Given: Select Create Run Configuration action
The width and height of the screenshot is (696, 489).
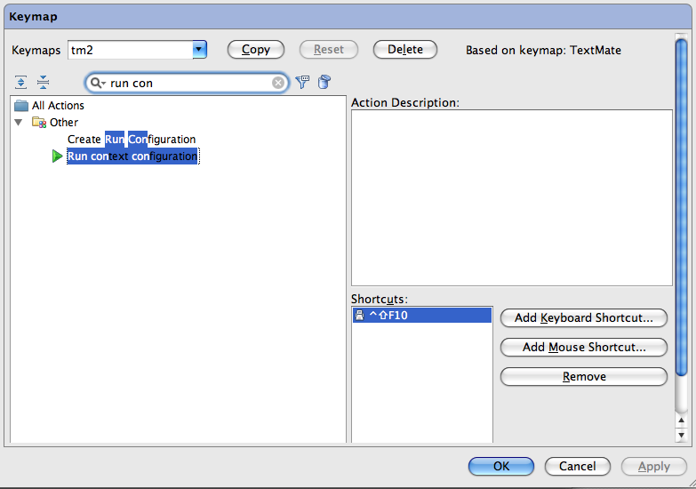Looking at the screenshot, I should (132, 140).
